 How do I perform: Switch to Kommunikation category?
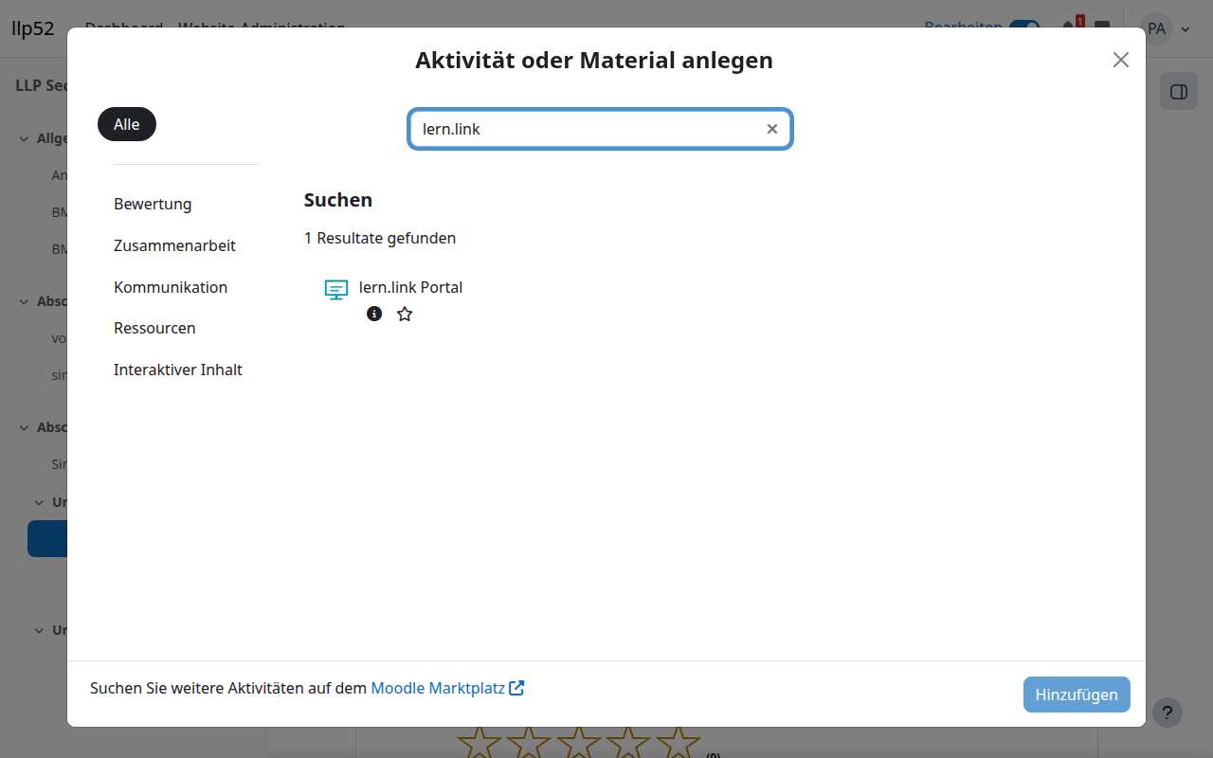[171, 287]
